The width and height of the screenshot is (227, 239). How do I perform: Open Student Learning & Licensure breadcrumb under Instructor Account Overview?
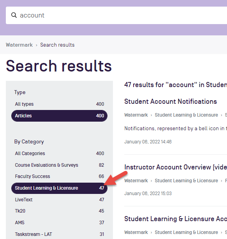(x=187, y=181)
